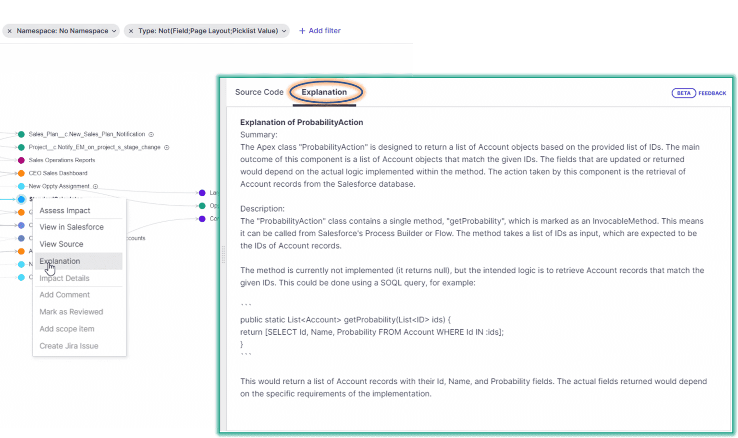Choose Explanation from the context menu
Screen dimensions: 738x438
[79, 261]
